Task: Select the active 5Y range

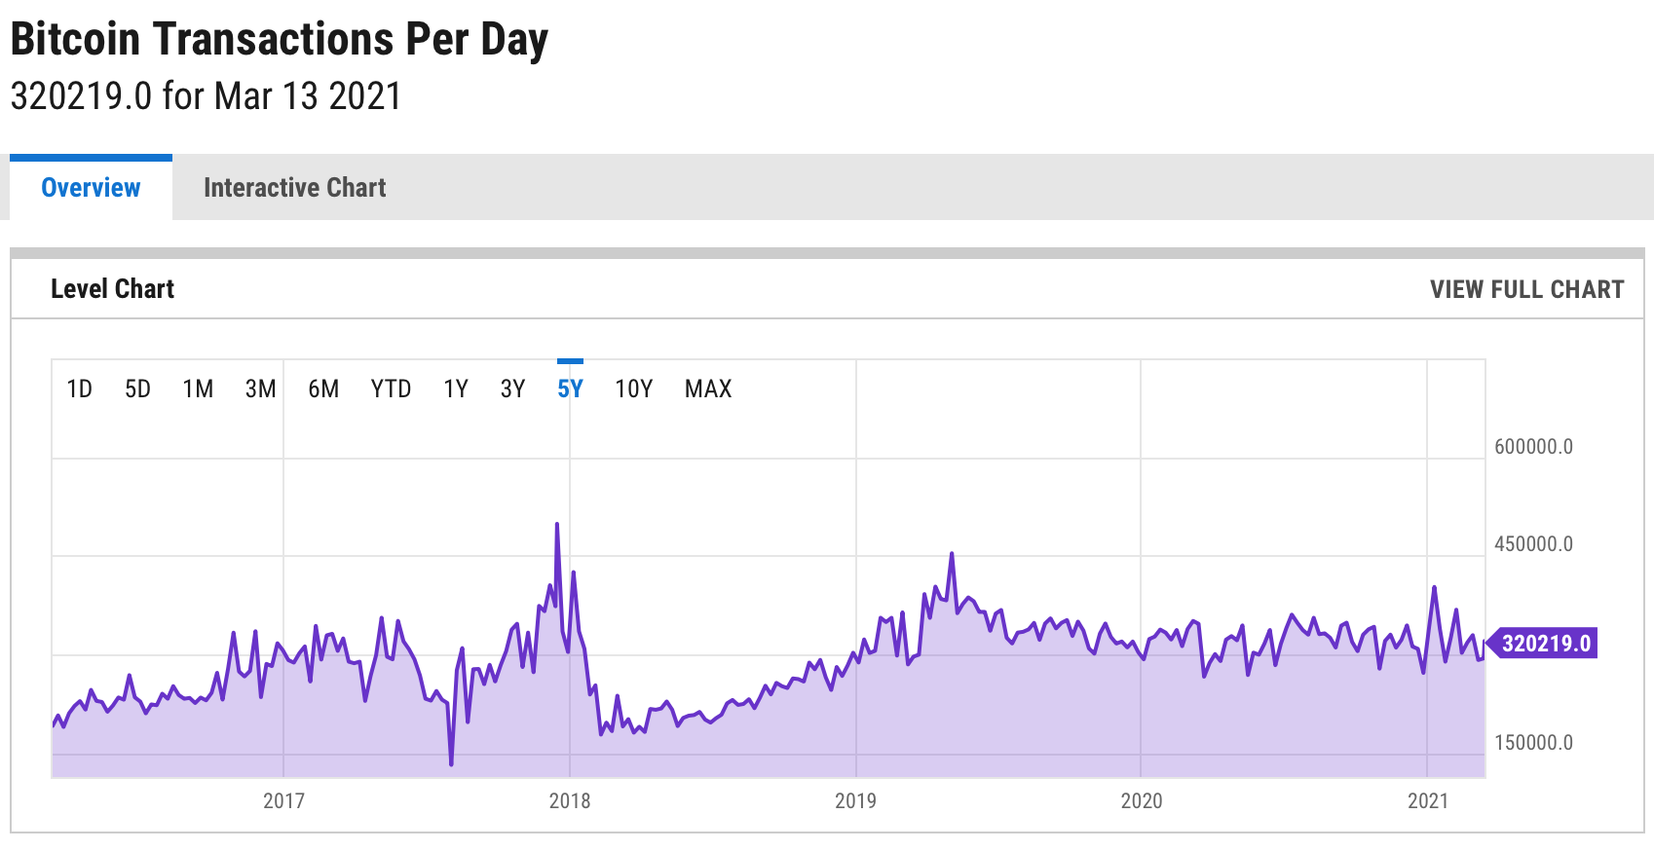Action: [x=570, y=389]
